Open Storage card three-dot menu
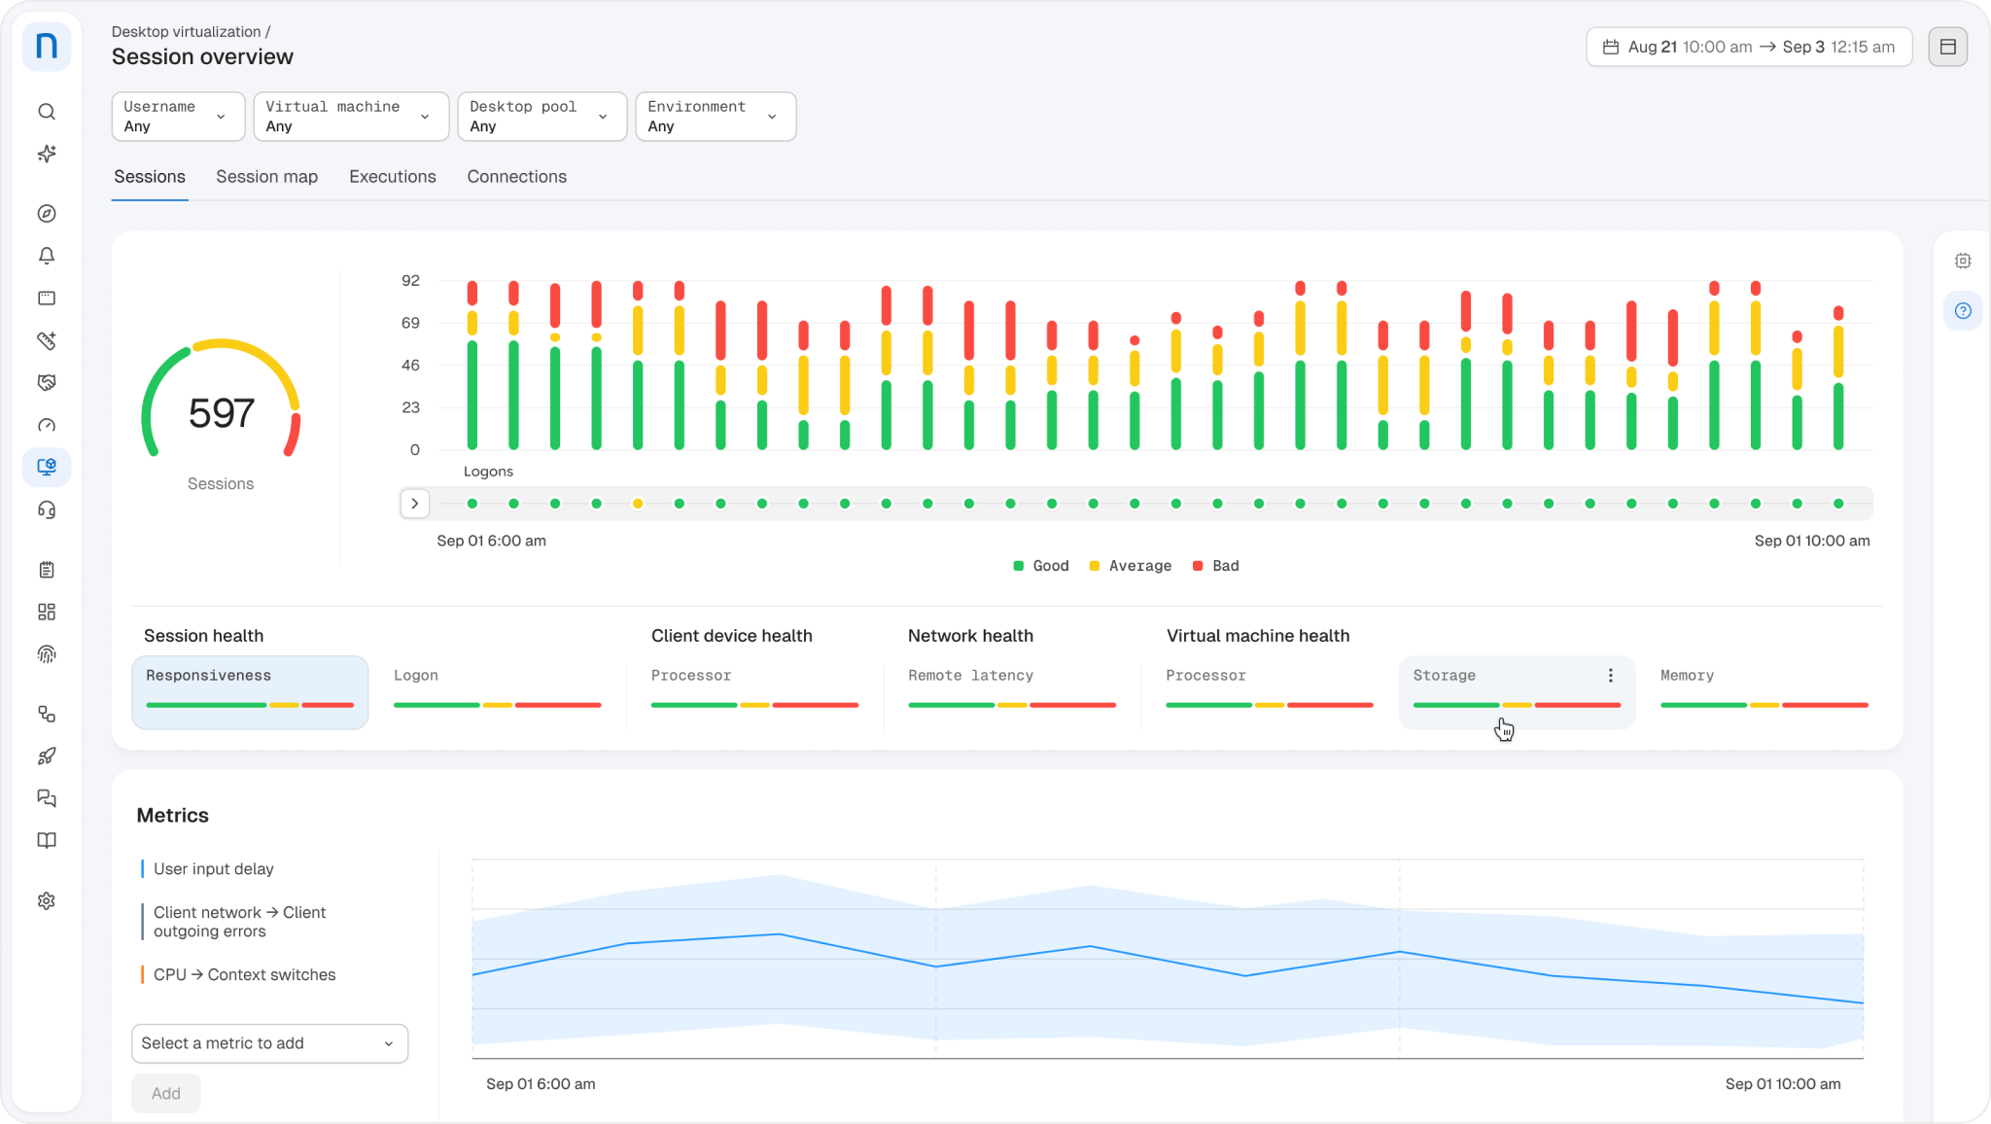Image resolution: width=1991 pixels, height=1124 pixels. pos(1611,676)
